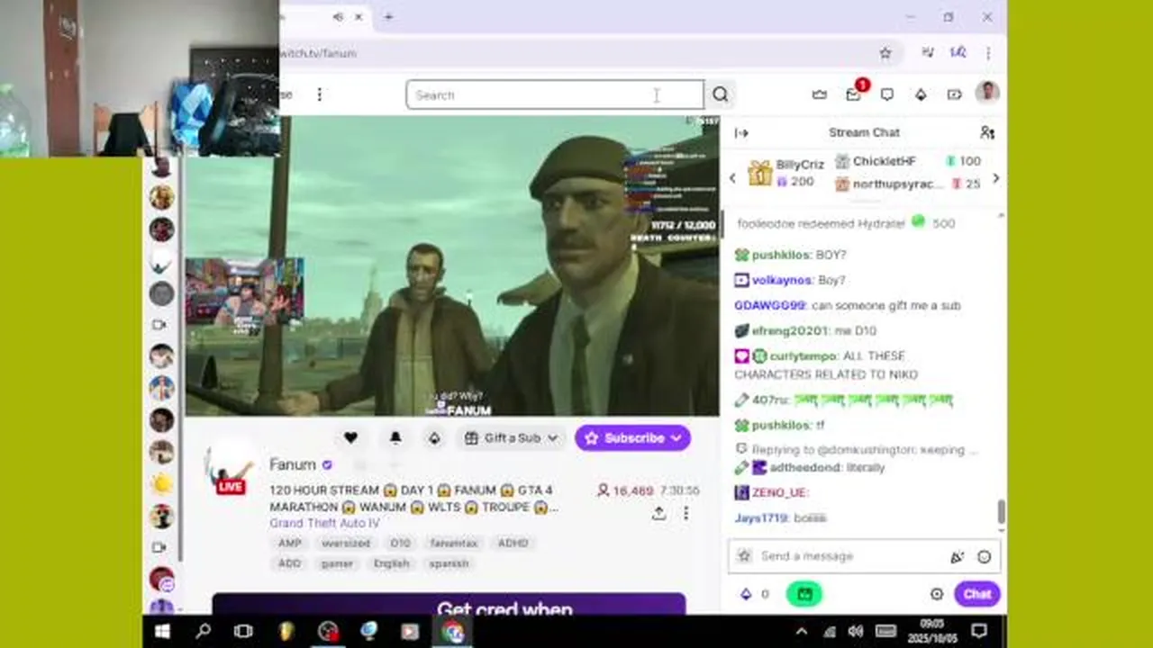The height and width of the screenshot is (648, 1153).
Task: Open the chat Community users icon
Action: [x=987, y=132]
